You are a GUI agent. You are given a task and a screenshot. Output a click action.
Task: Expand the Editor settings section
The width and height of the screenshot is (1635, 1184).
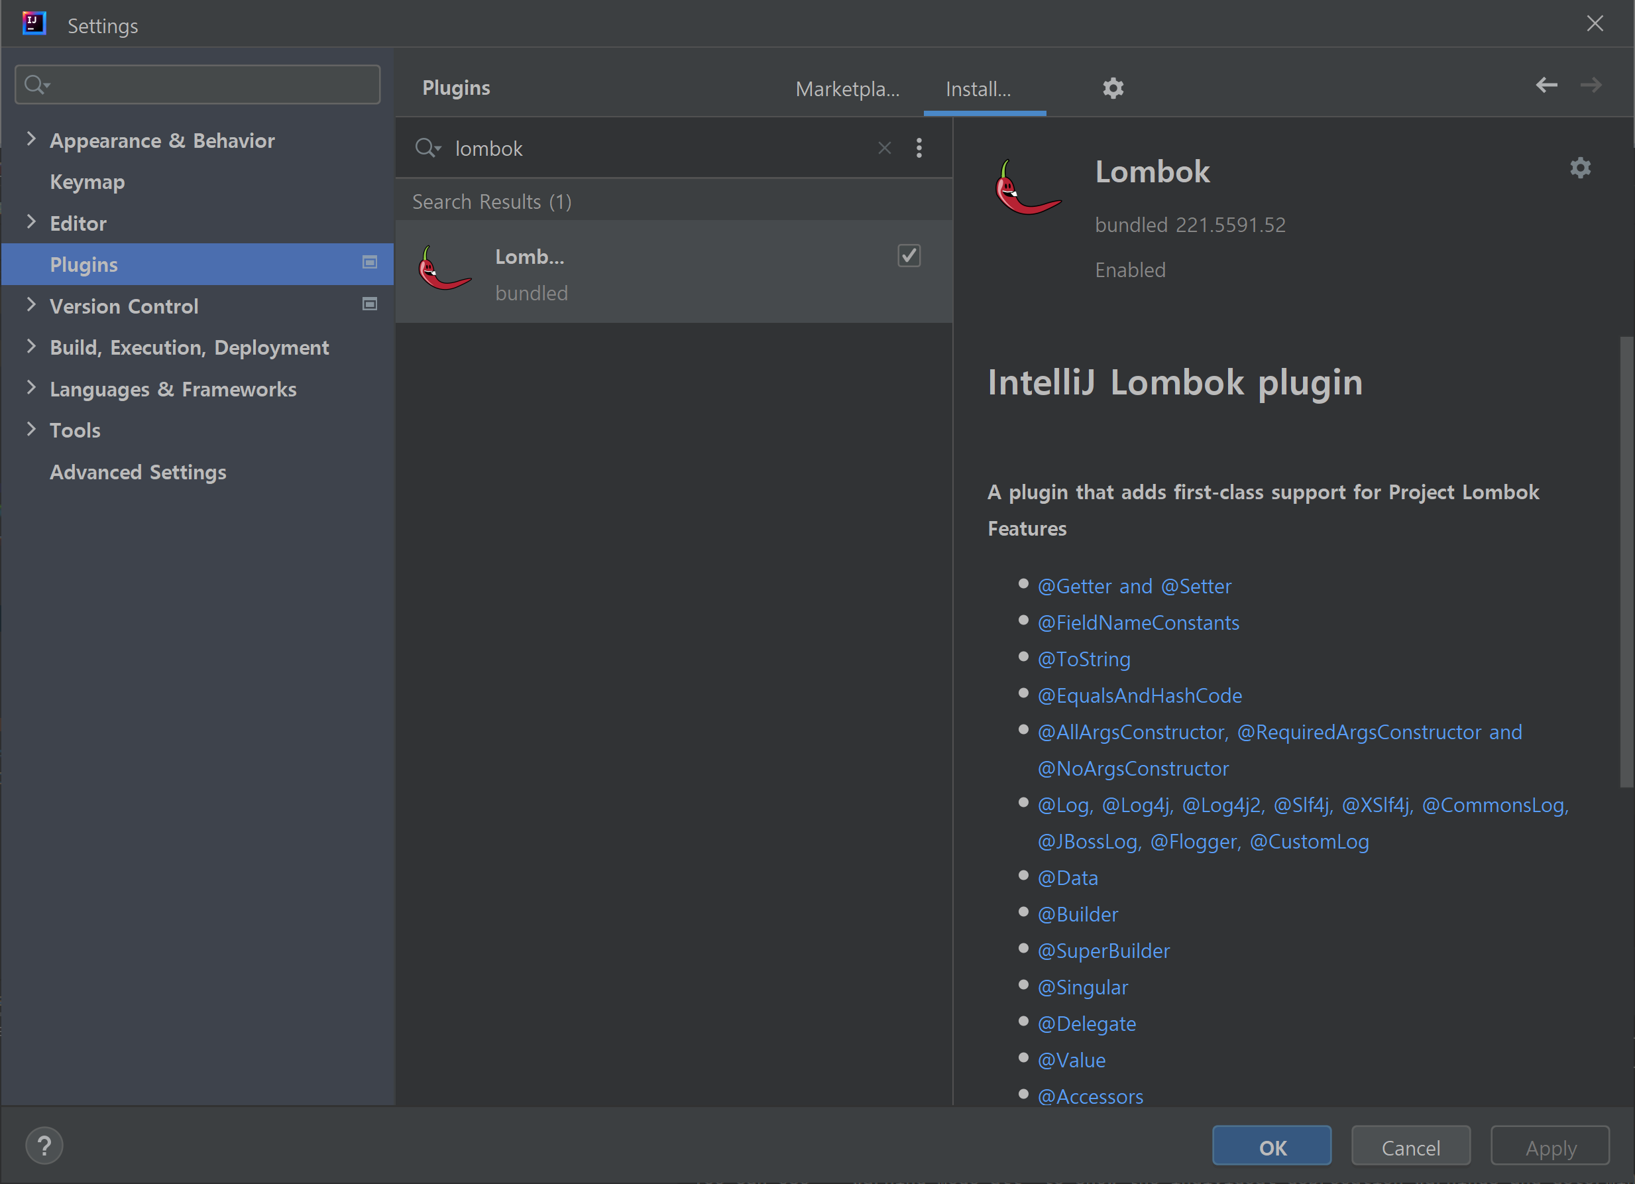point(30,221)
